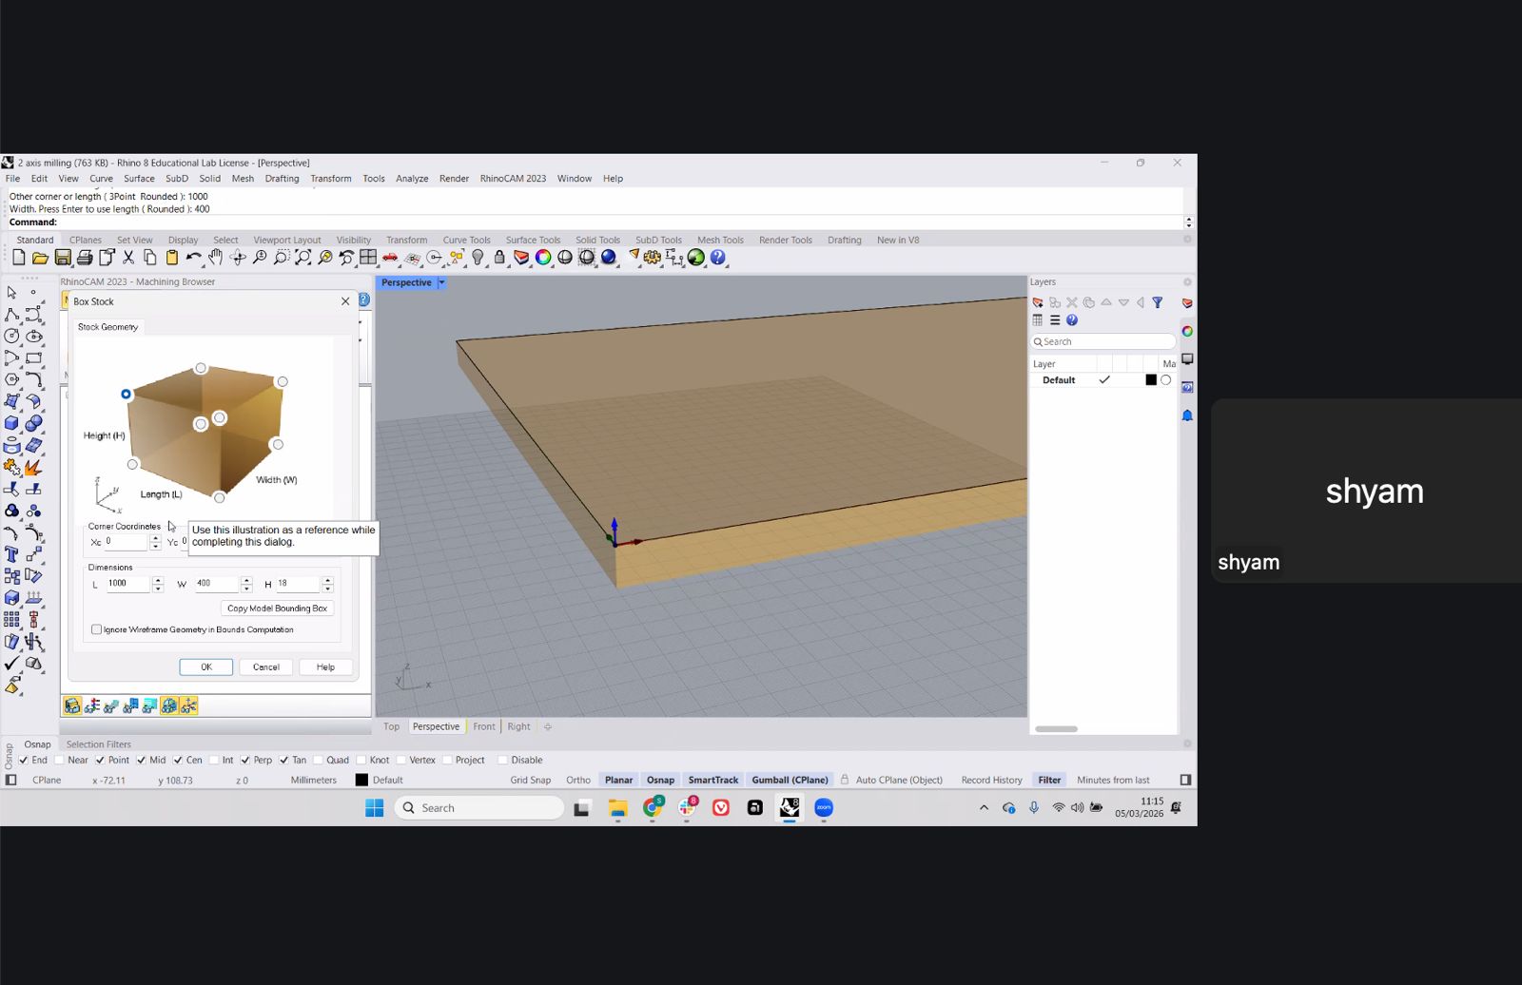Image resolution: width=1522 pixels, height=985 pixels.
Task: Select the Text tool in left sidebar
Action: pyautogui.click(x=11, y=554)
